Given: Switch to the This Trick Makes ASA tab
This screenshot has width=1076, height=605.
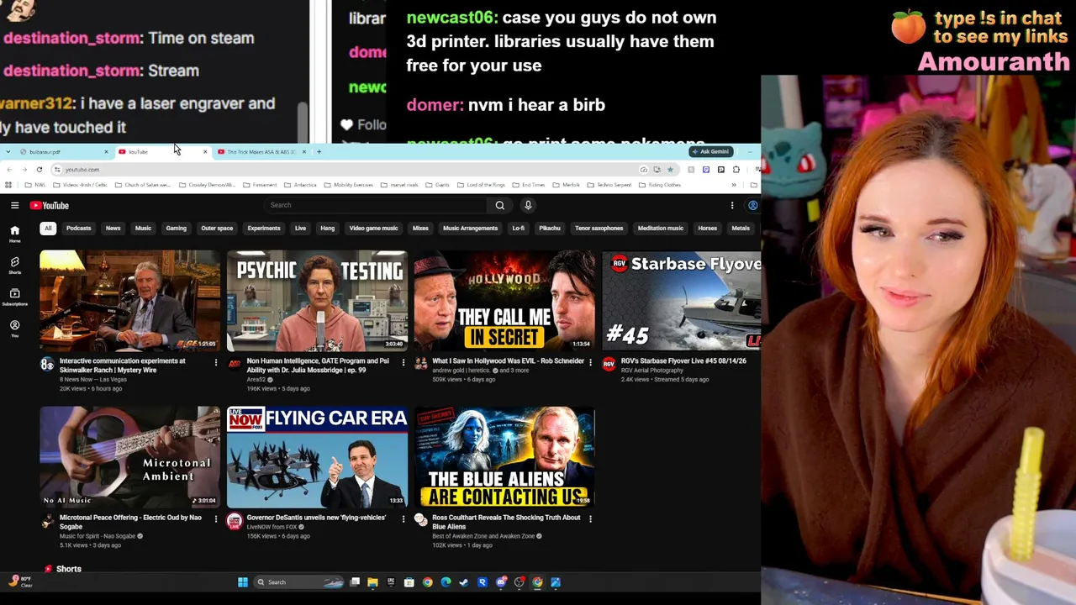Looking at the screenshot, I should tap(261, 152).
